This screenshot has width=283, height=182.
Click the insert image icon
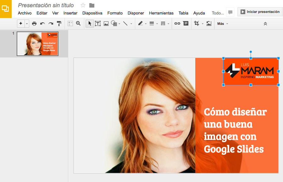[106, 24]
